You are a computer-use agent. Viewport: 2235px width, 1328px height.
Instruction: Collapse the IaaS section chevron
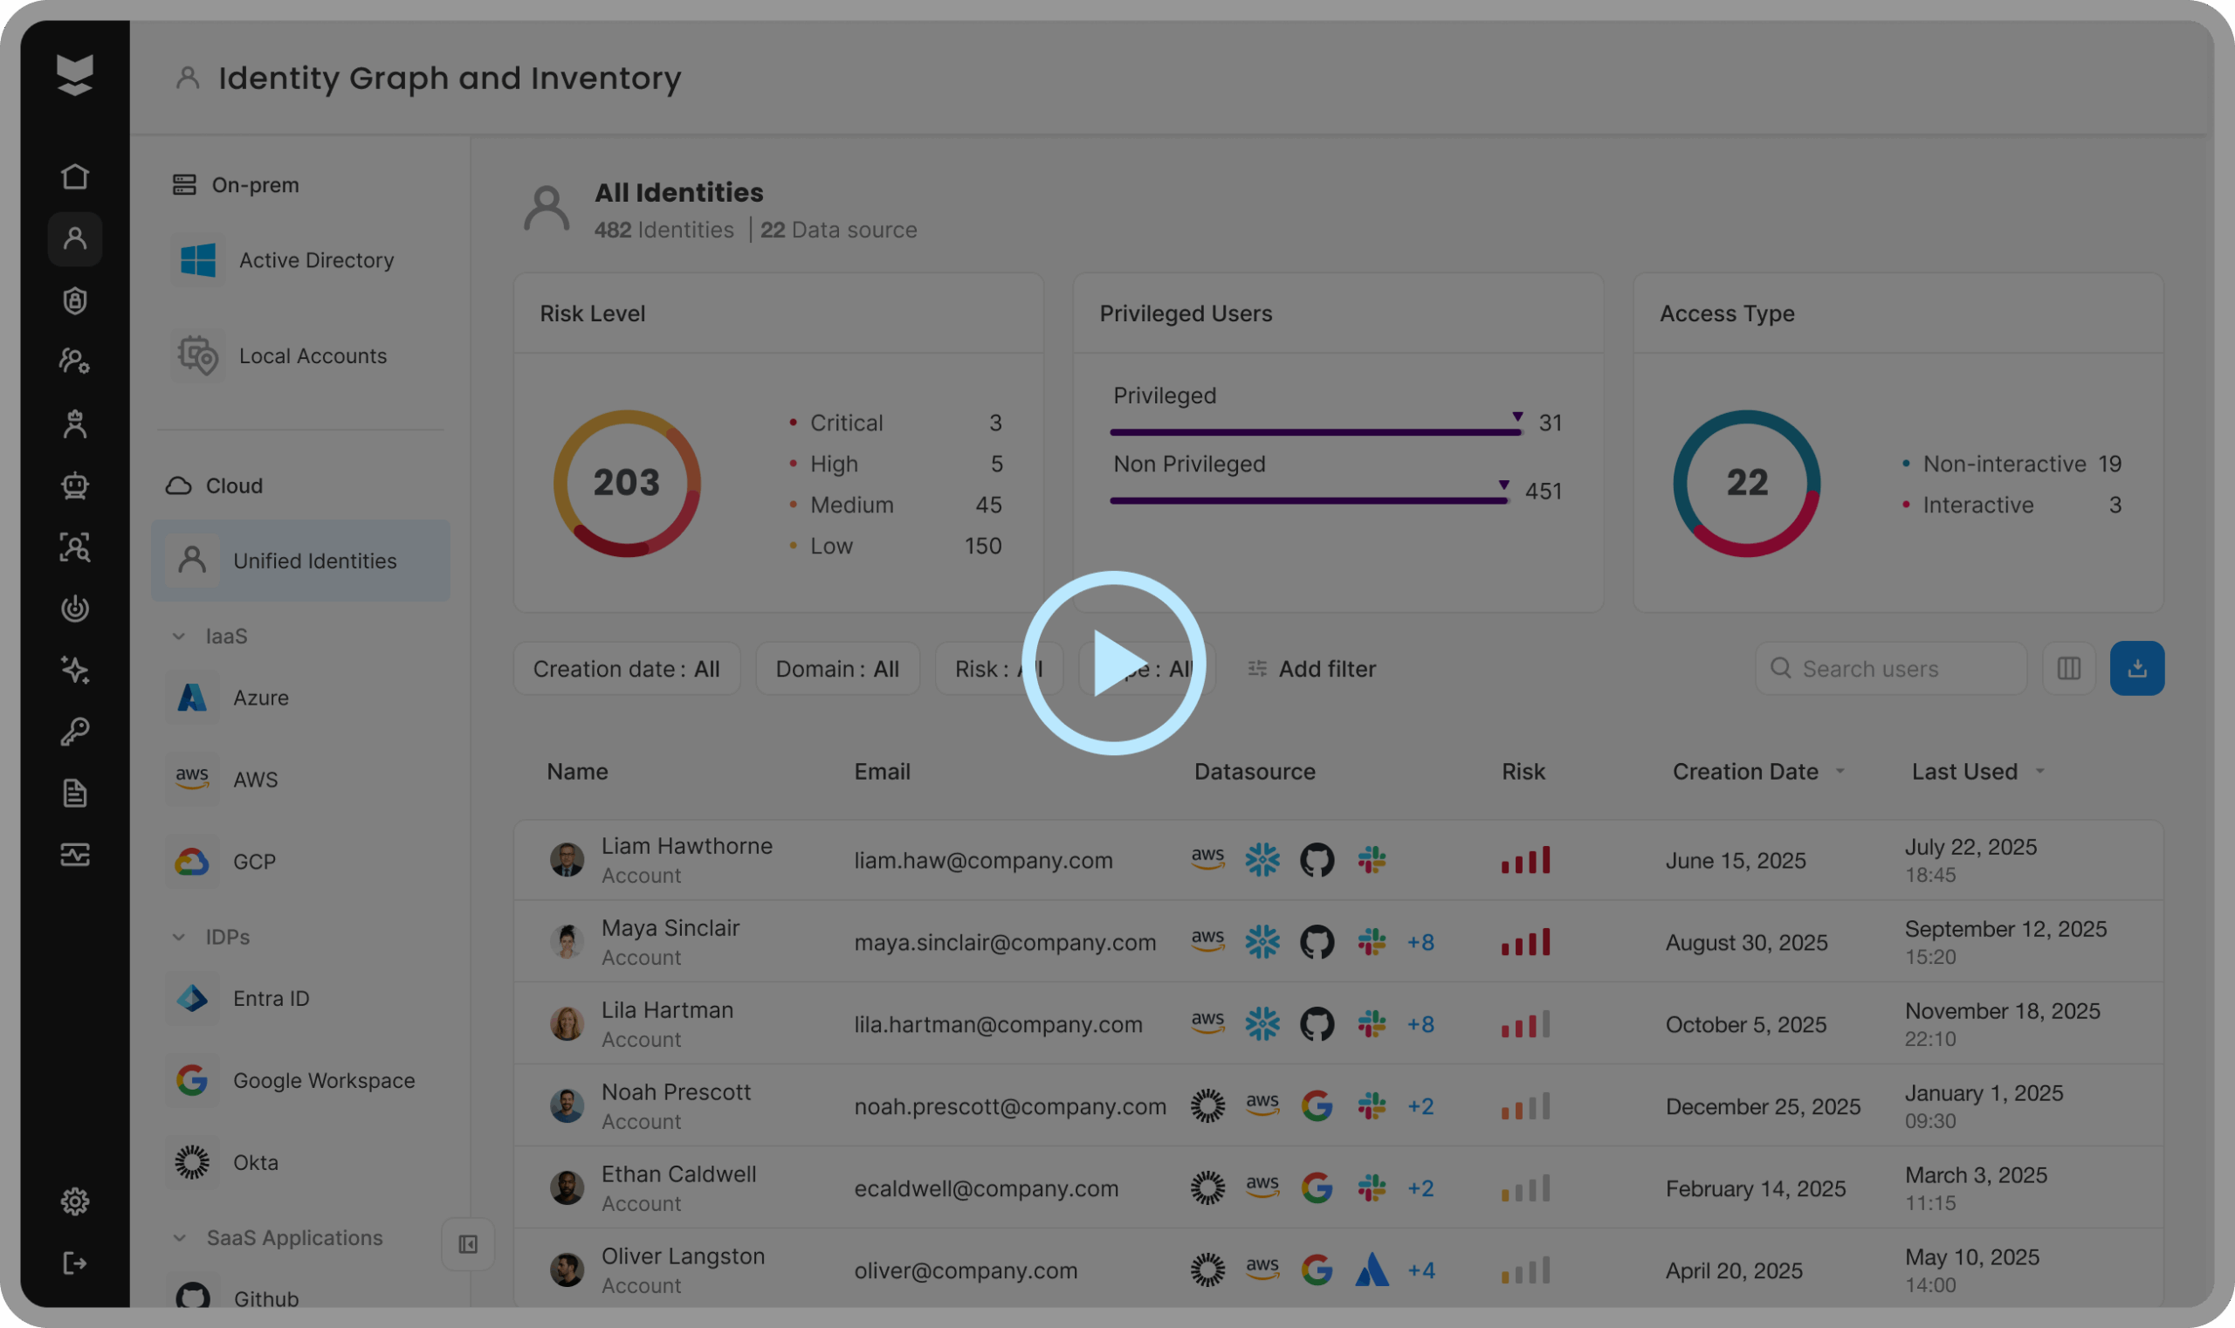click(179, 636)
